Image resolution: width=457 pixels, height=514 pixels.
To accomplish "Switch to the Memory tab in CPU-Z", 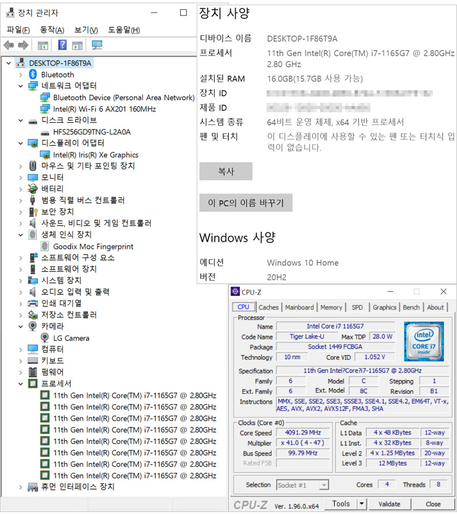I will 331,307.
